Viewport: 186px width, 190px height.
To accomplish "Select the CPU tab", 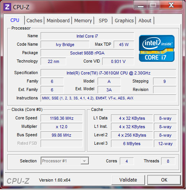I will (x=15, y=20).
